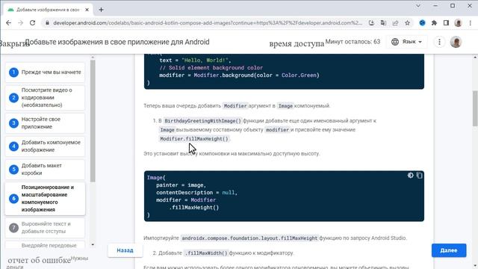Open Chrome three-dot menu

(x=470, y=23)
